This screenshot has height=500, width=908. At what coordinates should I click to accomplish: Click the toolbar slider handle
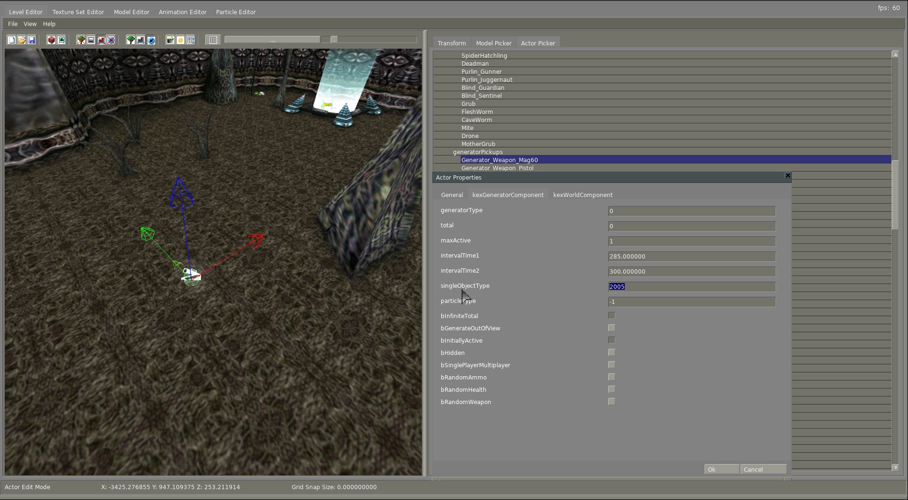334,40
